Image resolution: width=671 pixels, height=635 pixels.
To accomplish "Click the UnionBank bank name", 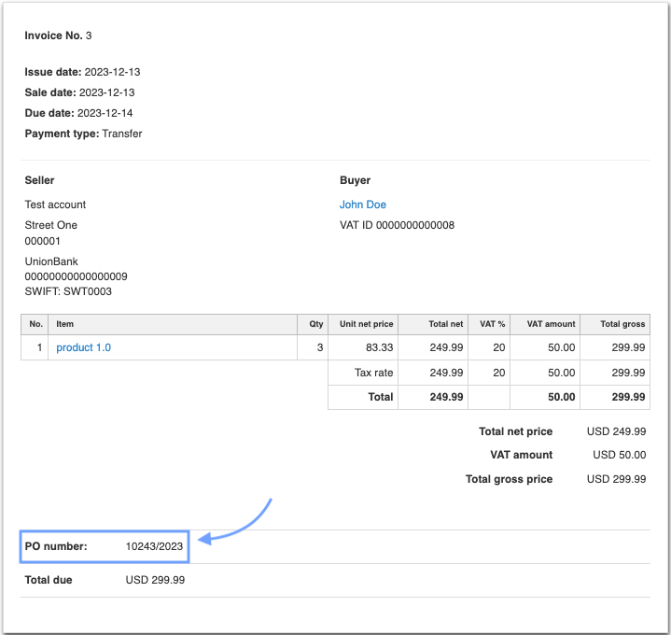I will 51,262.
